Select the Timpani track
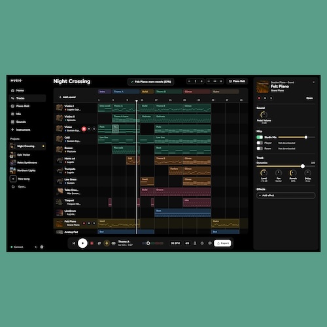Screen dimensions: 327x327 75,202
